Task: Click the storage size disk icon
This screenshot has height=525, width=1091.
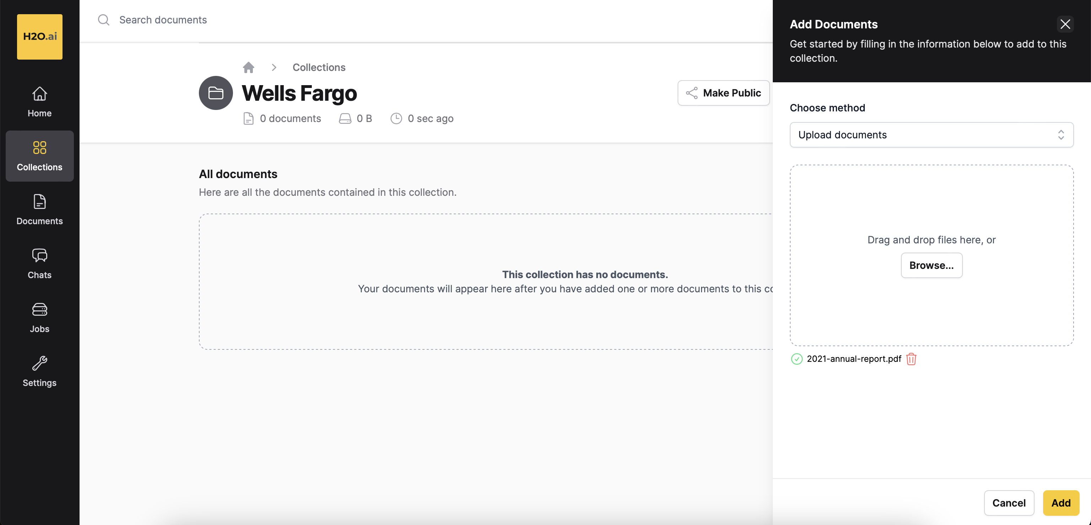Action: click(x=345, y=118)
